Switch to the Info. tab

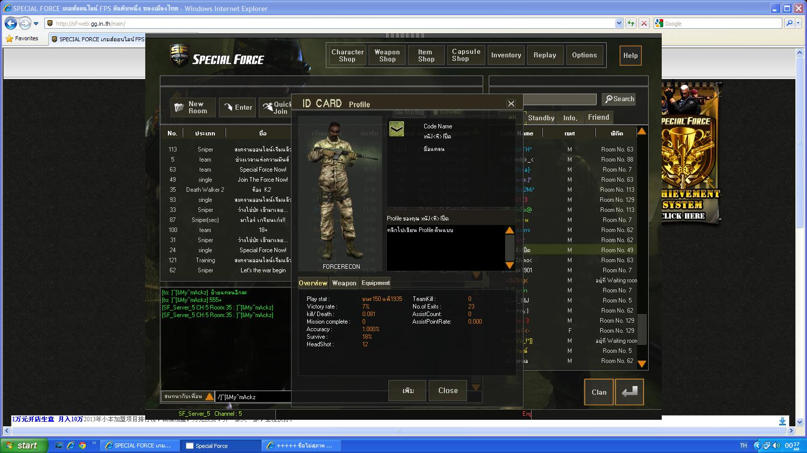(570, 118)
